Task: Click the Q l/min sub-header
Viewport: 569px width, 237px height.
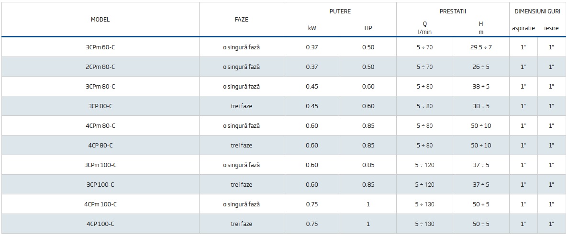Action: coord(424,28)
